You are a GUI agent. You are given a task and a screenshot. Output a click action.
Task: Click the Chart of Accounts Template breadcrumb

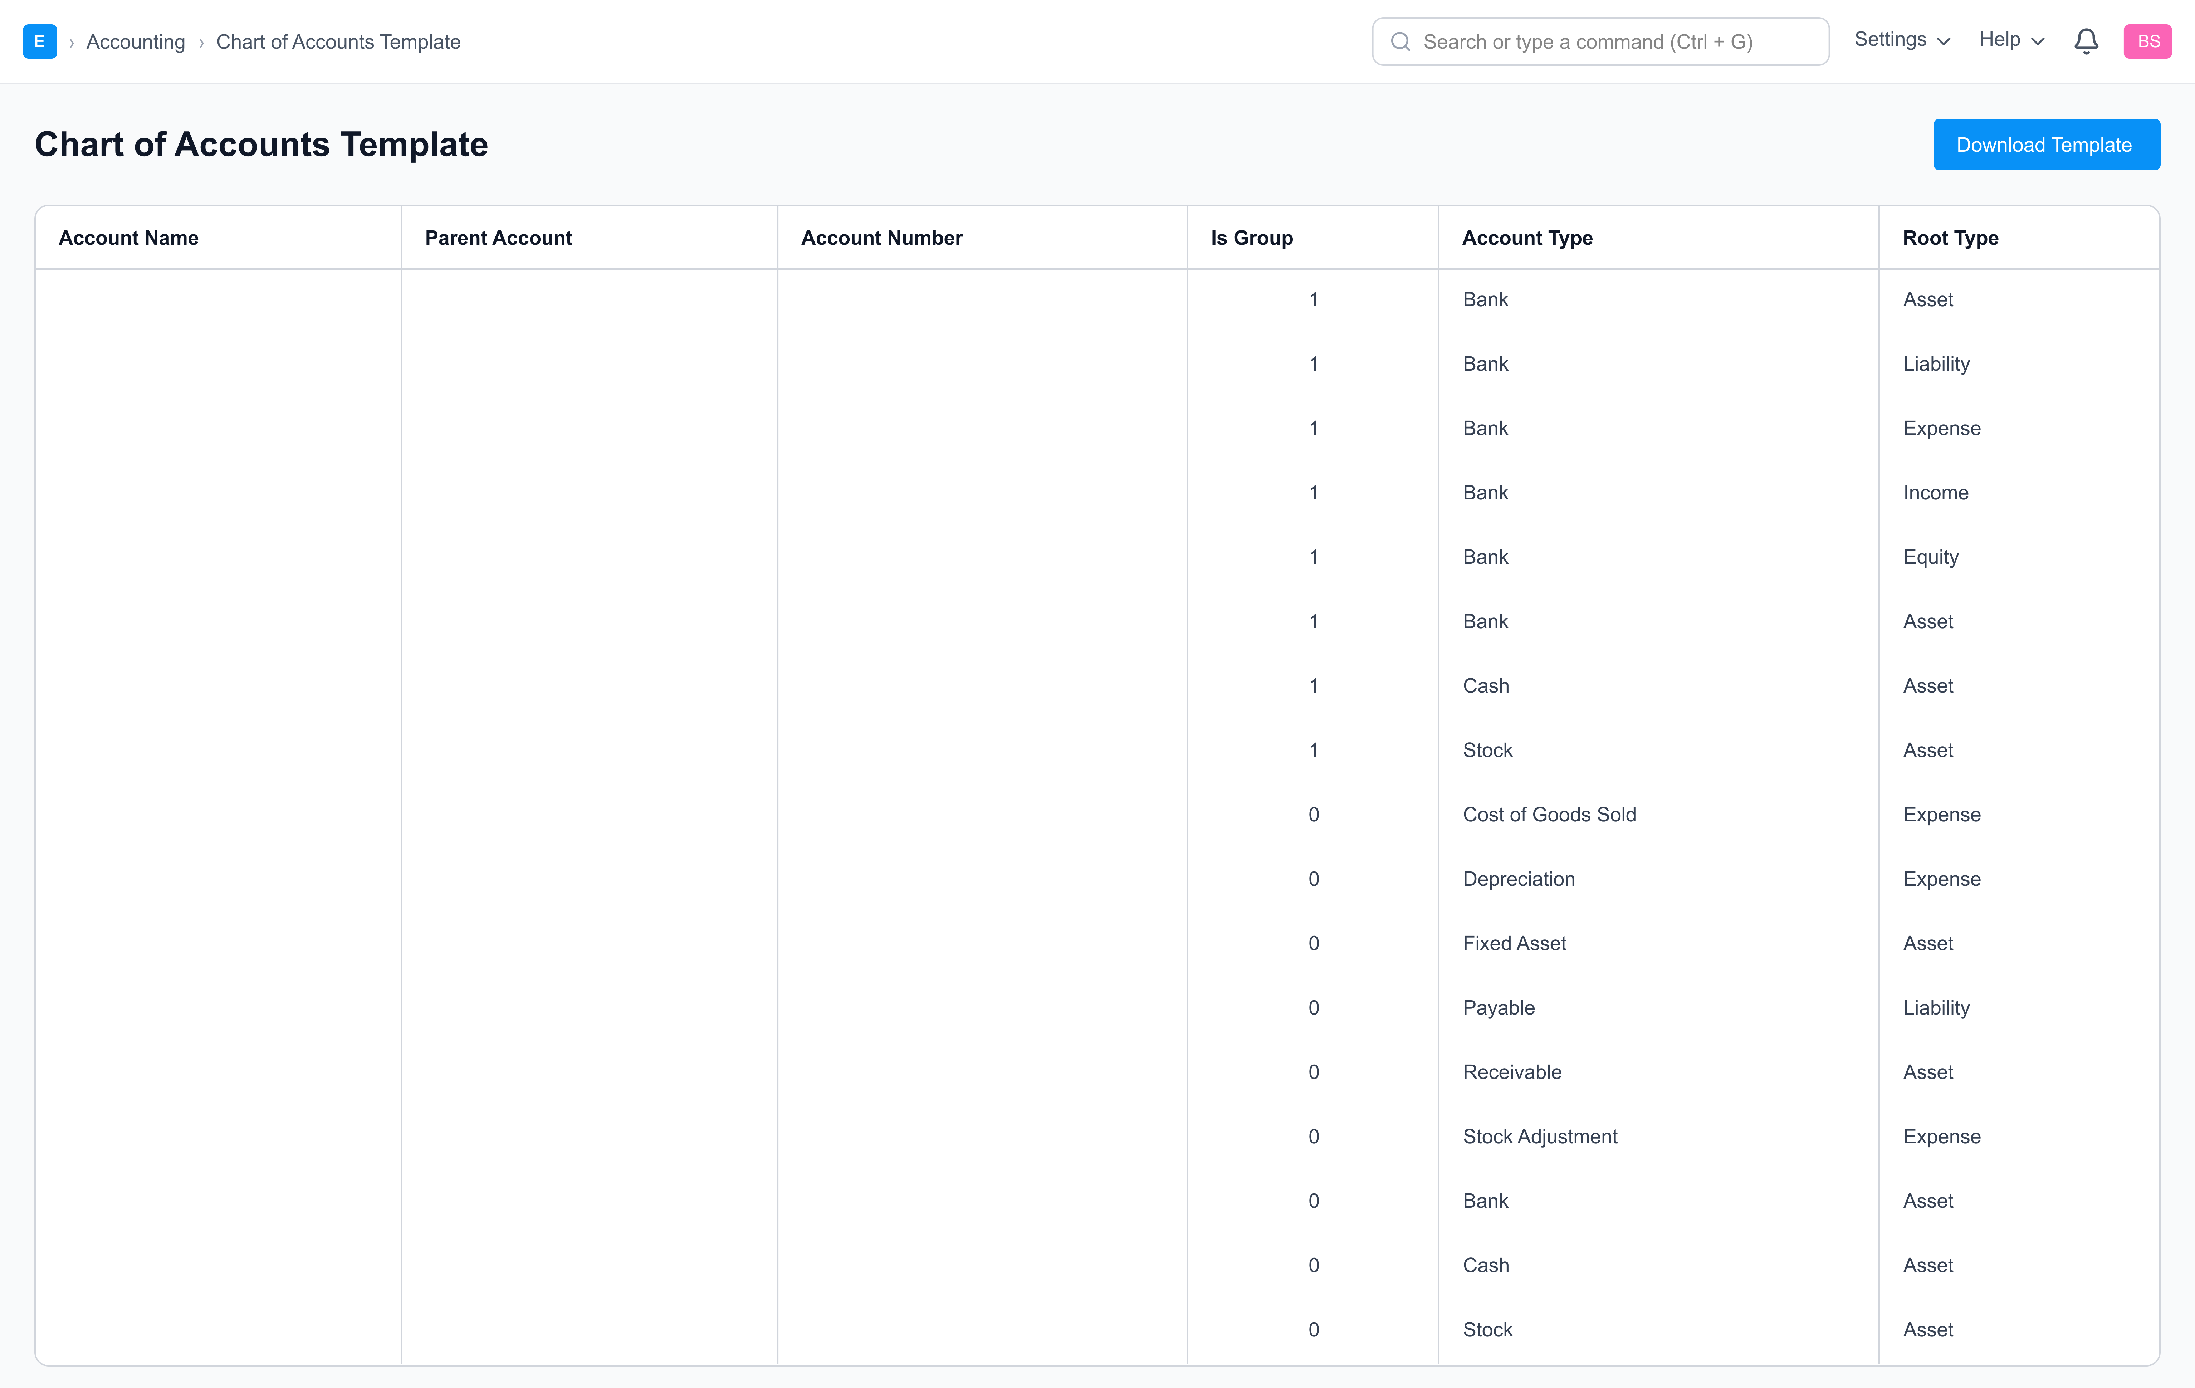(x=338, y=42)
